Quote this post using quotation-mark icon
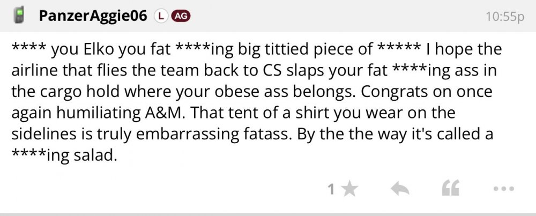This screenshot has height=216, width=536. pyautogui.click(x=449, y=189)
